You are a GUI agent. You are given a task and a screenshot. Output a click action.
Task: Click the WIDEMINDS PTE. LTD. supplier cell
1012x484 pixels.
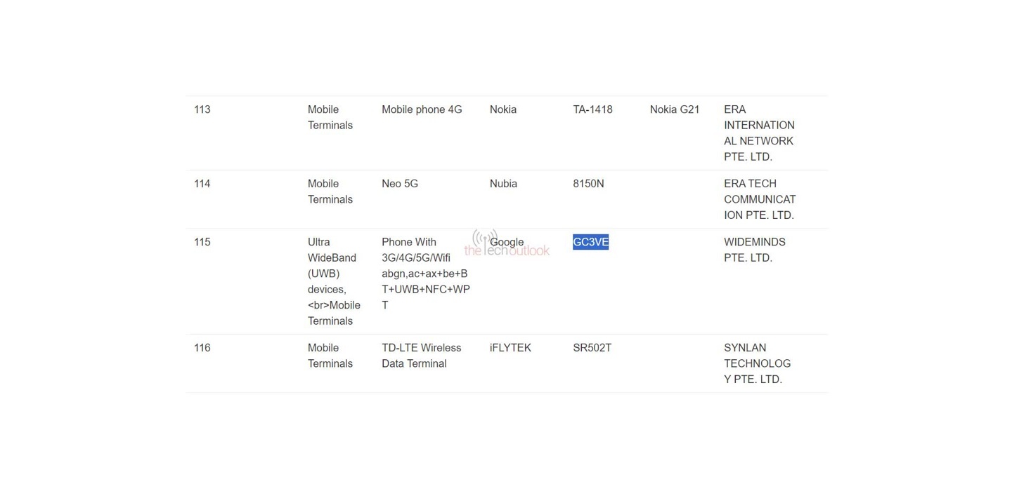tap(755, 250)
